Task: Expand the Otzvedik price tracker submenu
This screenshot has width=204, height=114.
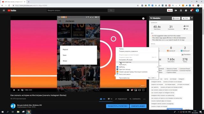Action: pyautogui.click(x=137, y=72)
